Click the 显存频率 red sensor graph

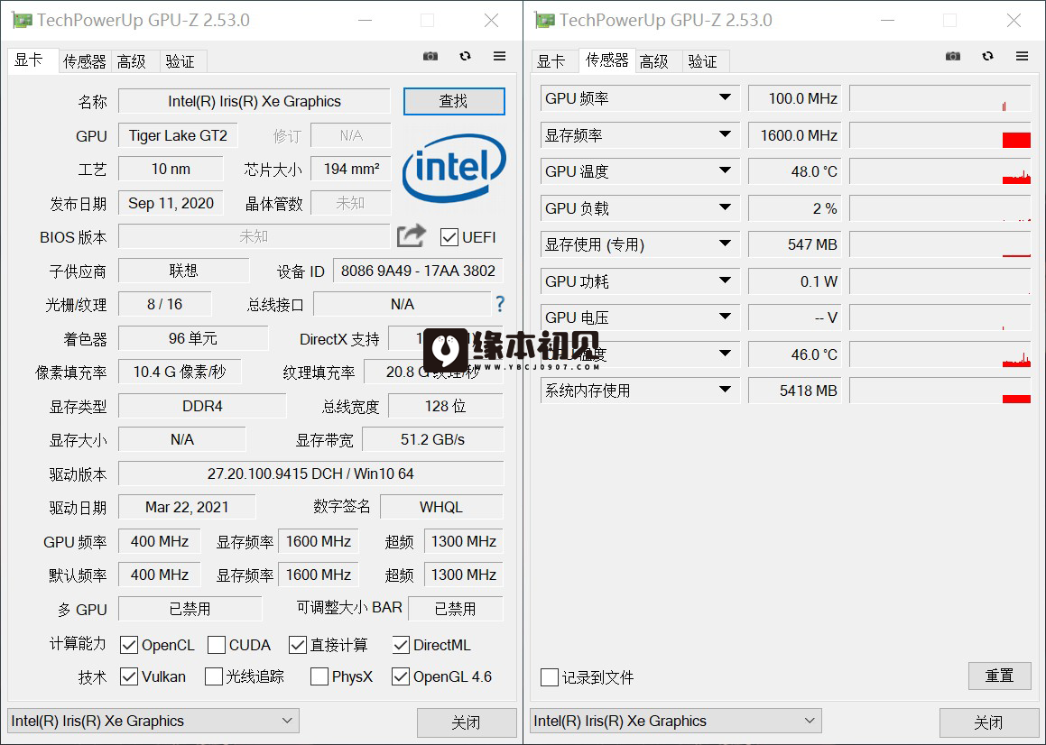940,135
